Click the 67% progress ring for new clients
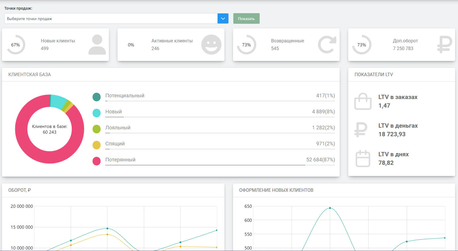 16,45
